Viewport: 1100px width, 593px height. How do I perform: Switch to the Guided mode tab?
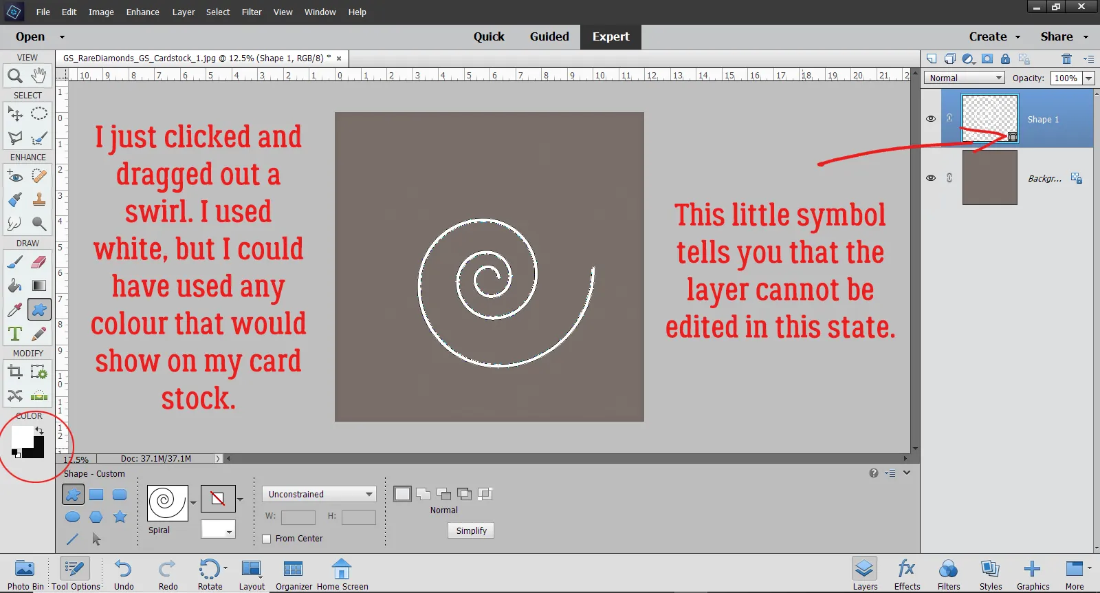(549, 36)
